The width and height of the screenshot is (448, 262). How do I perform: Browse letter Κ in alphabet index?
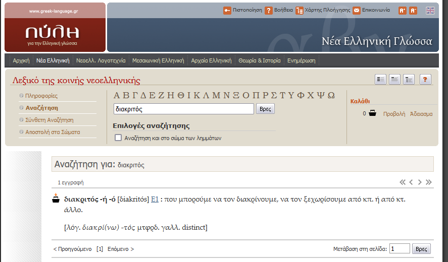[197, 95]
